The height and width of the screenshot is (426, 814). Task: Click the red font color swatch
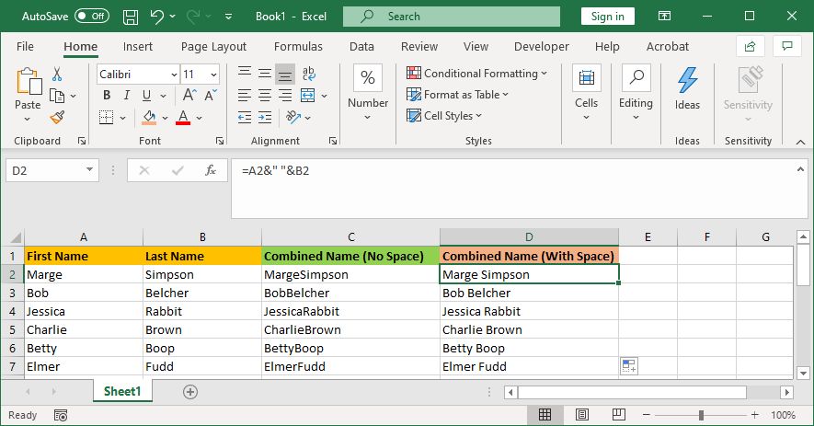tap(182, 117)
